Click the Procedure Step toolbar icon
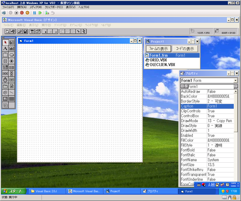The image size is (241, 201). coord(84,32)
